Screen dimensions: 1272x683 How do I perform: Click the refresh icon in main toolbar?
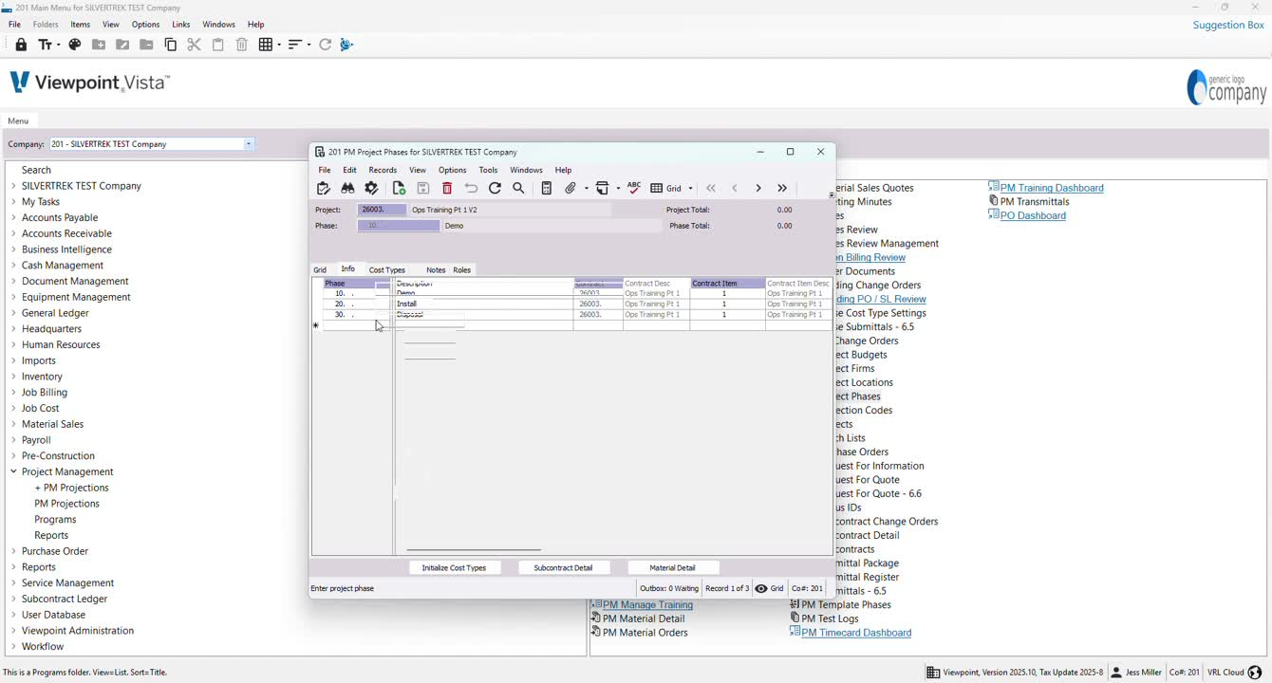coord(325,45)
